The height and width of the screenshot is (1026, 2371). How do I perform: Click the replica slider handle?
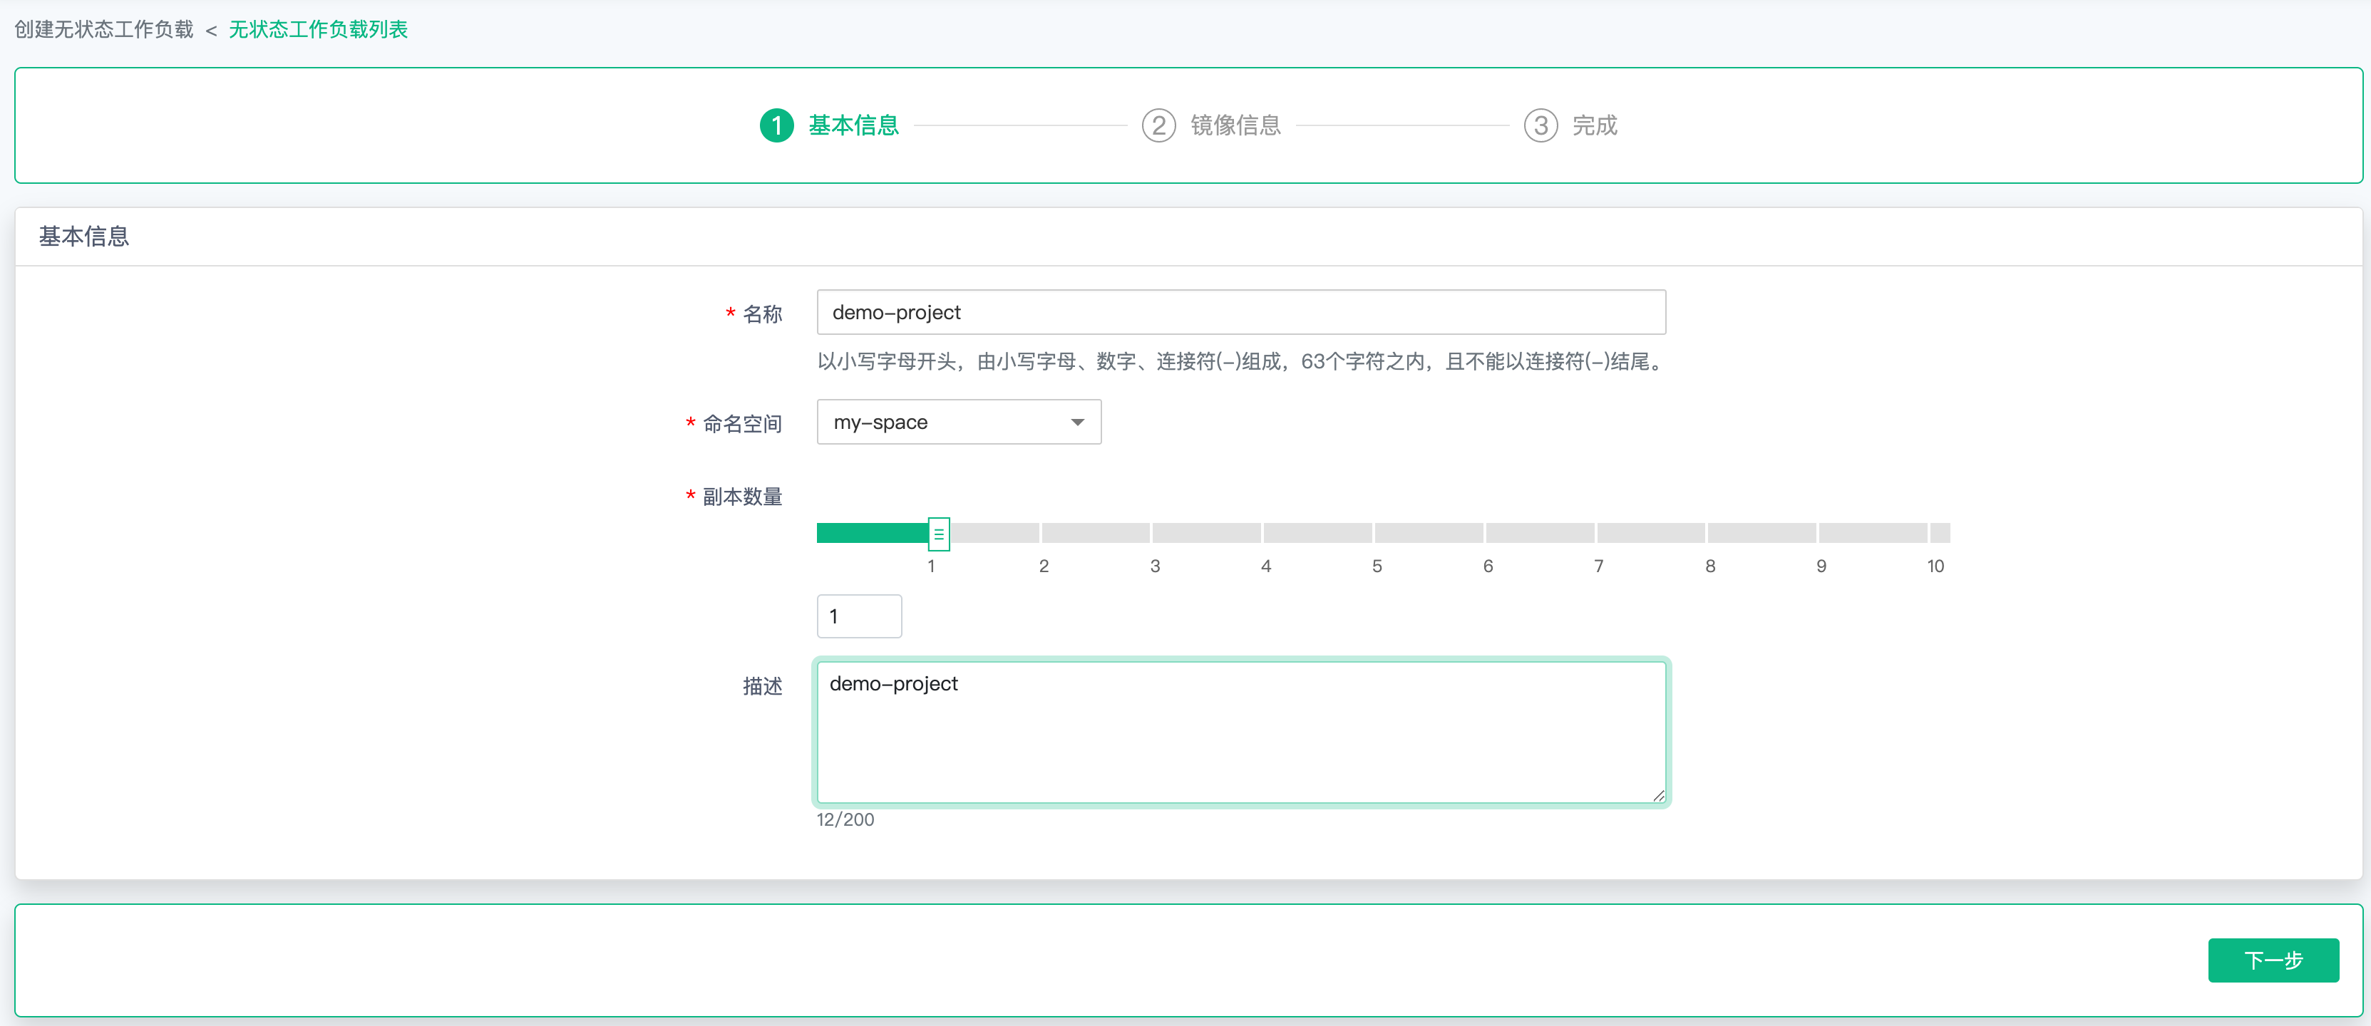(938, 533)
